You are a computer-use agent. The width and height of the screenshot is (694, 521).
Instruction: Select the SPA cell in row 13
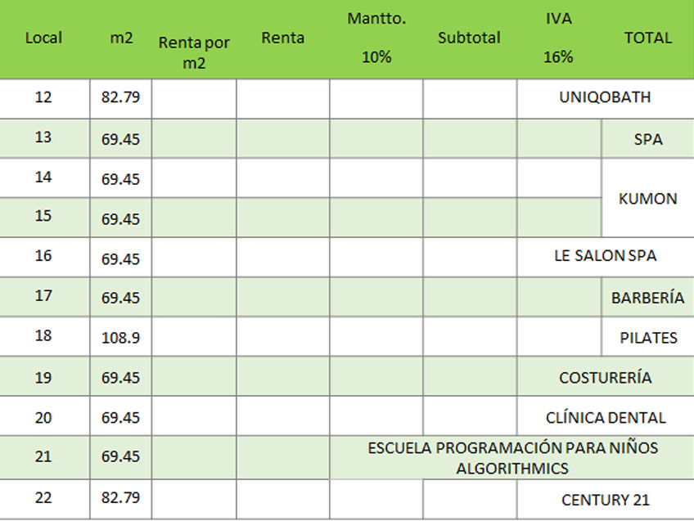(x=647, y=139)
